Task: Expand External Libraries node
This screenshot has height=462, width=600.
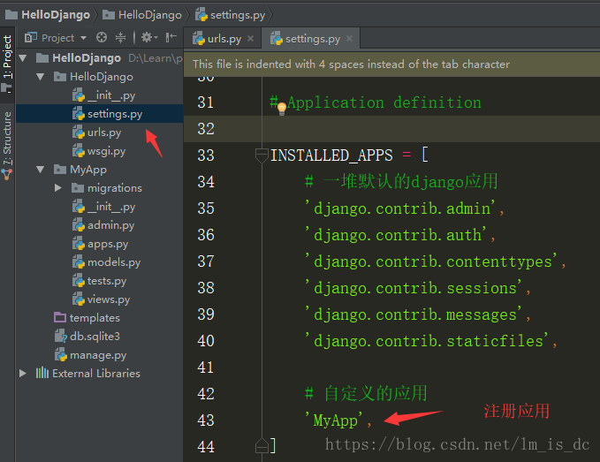Action: [23, 374]
